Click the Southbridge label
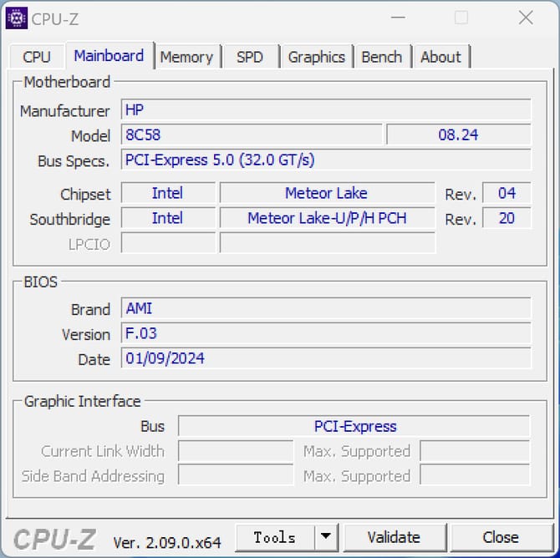 (69, 219)
